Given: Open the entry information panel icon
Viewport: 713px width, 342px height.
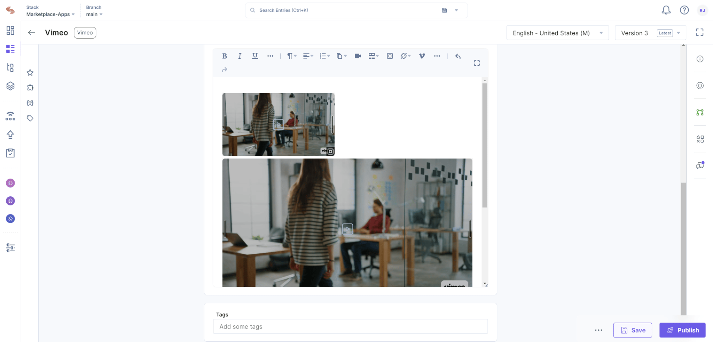Looking at the screenshot, I should tap(700, 59).
